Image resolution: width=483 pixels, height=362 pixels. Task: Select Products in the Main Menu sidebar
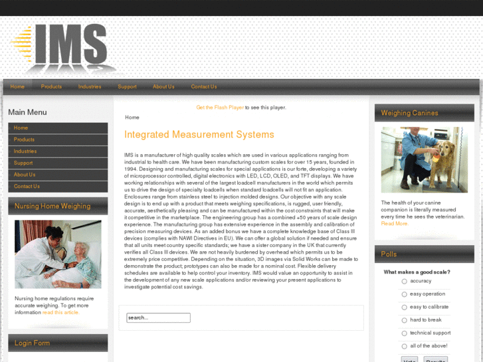pos(58,139)
